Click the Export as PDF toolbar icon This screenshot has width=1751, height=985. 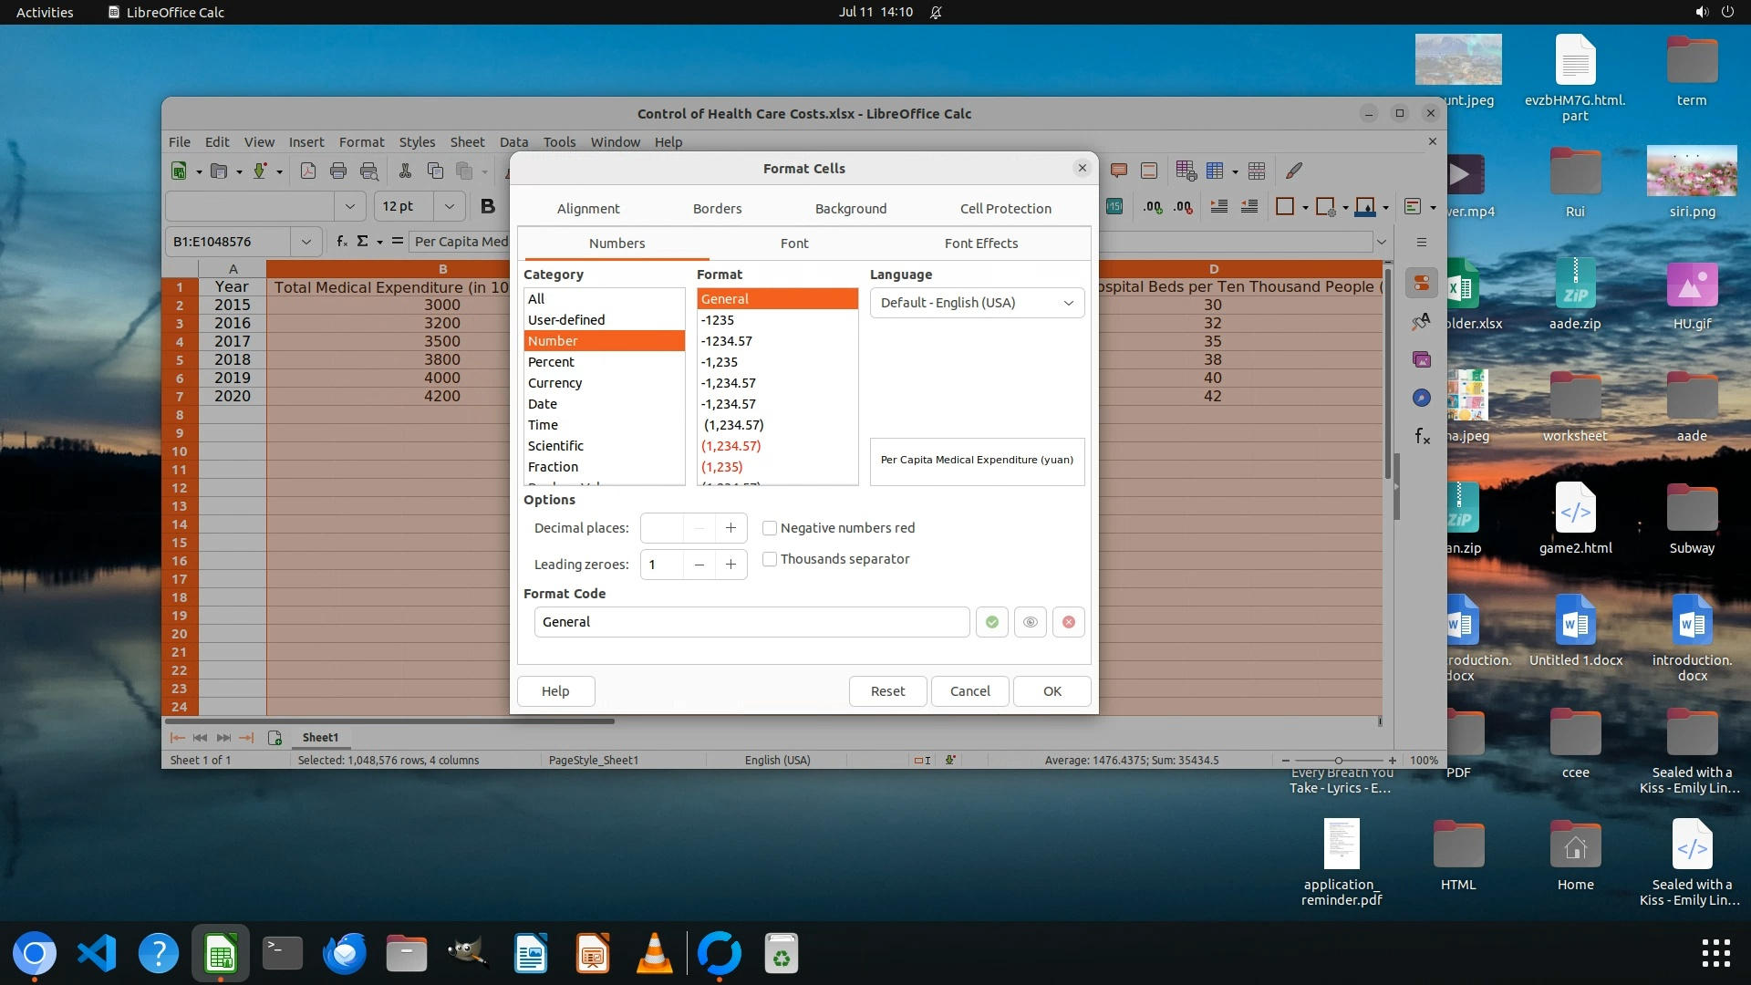(x=307, y=171)
